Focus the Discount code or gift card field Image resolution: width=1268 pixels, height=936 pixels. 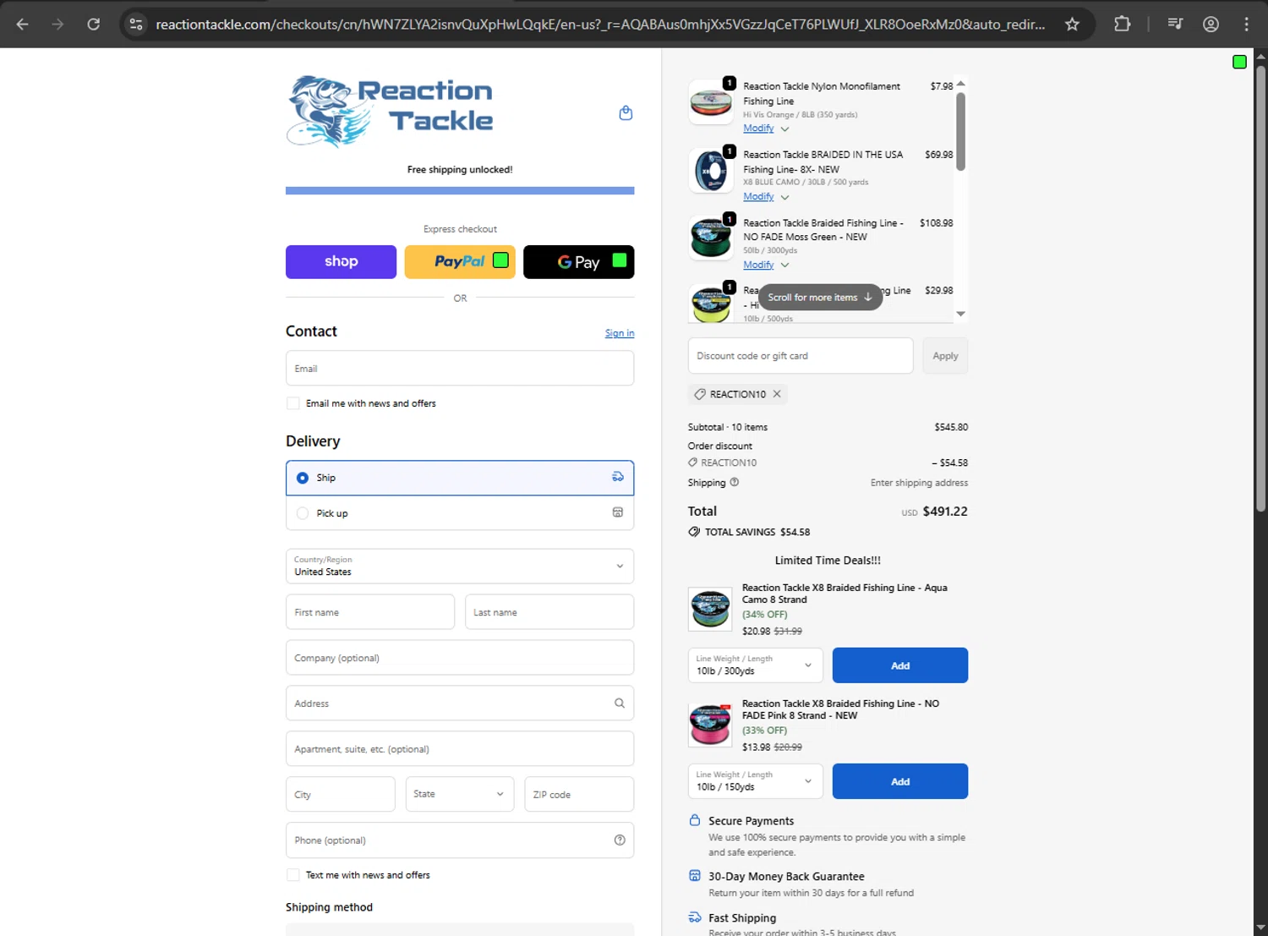coord(801,356)
